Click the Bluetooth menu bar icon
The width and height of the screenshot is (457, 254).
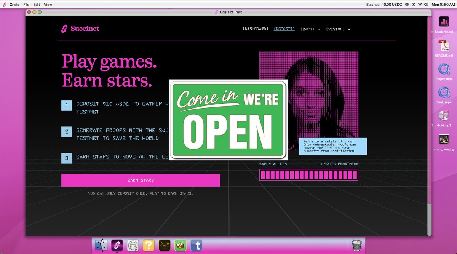[414, 4]
